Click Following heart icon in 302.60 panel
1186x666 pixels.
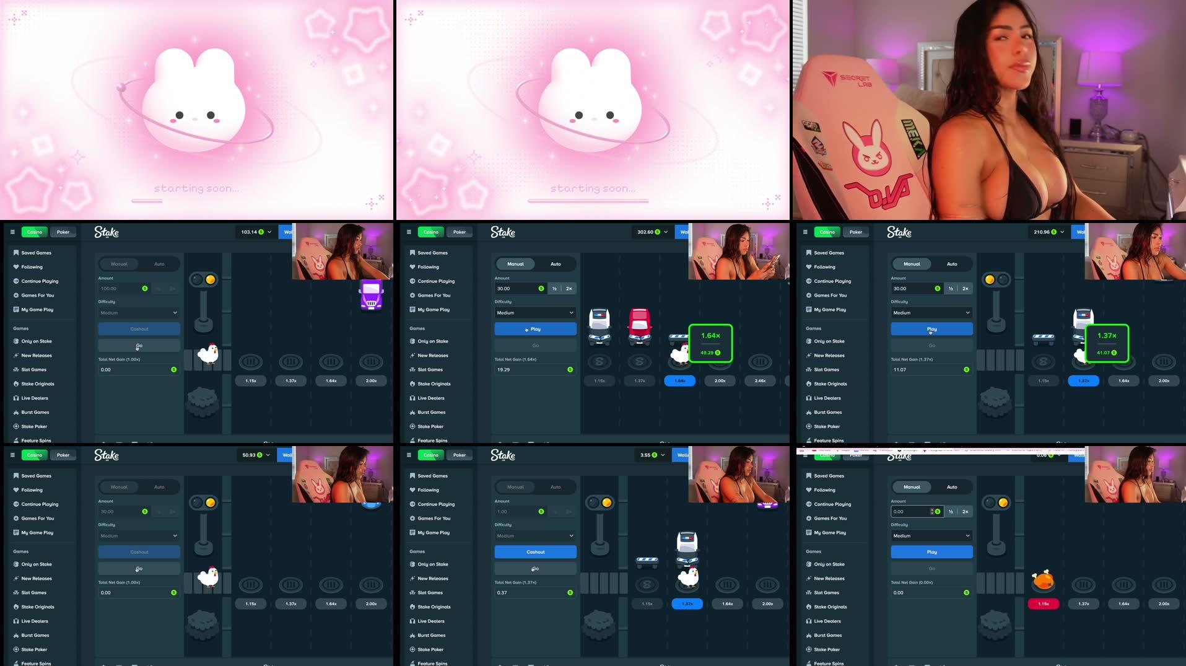coord(412,267)
